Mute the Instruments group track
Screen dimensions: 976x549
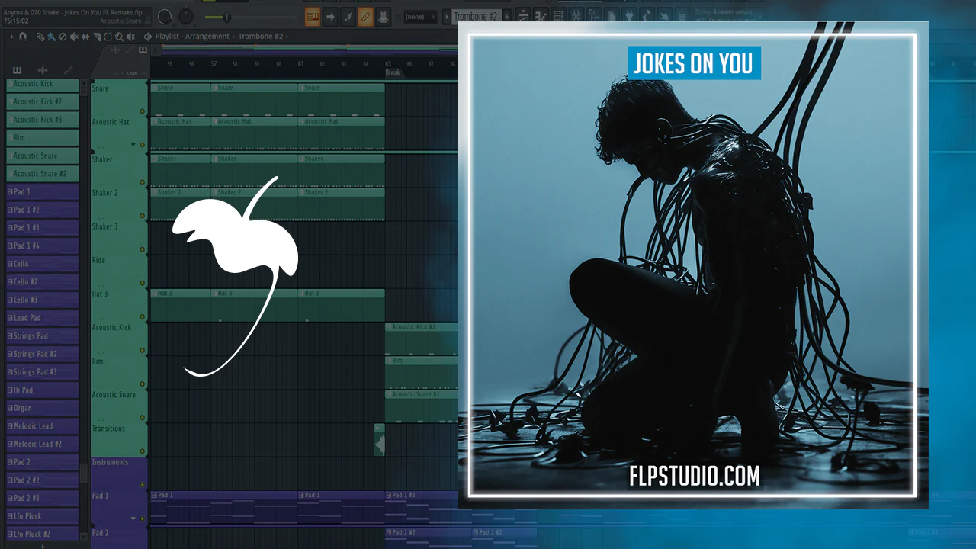142,485
